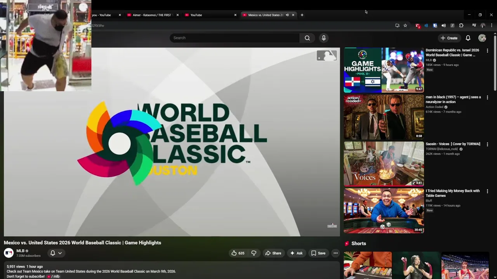Screen dimensions: 497x279
Task: Open the blue sound-waves extension icon
Action: pyautogui.click(x=426, y=26)
